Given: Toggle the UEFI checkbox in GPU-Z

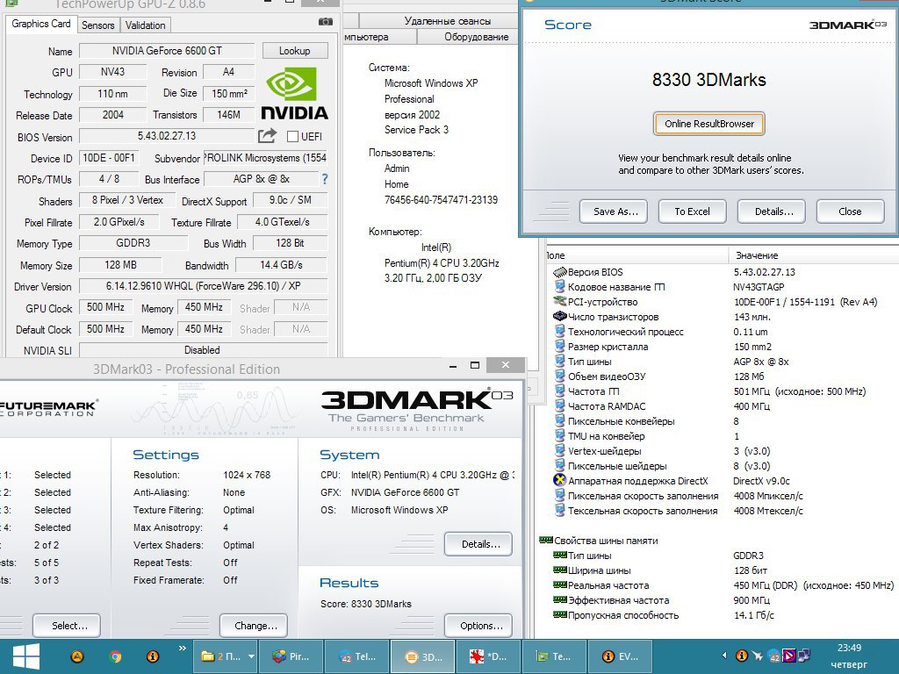Looking at the screenshot, I should click(292, 136).
